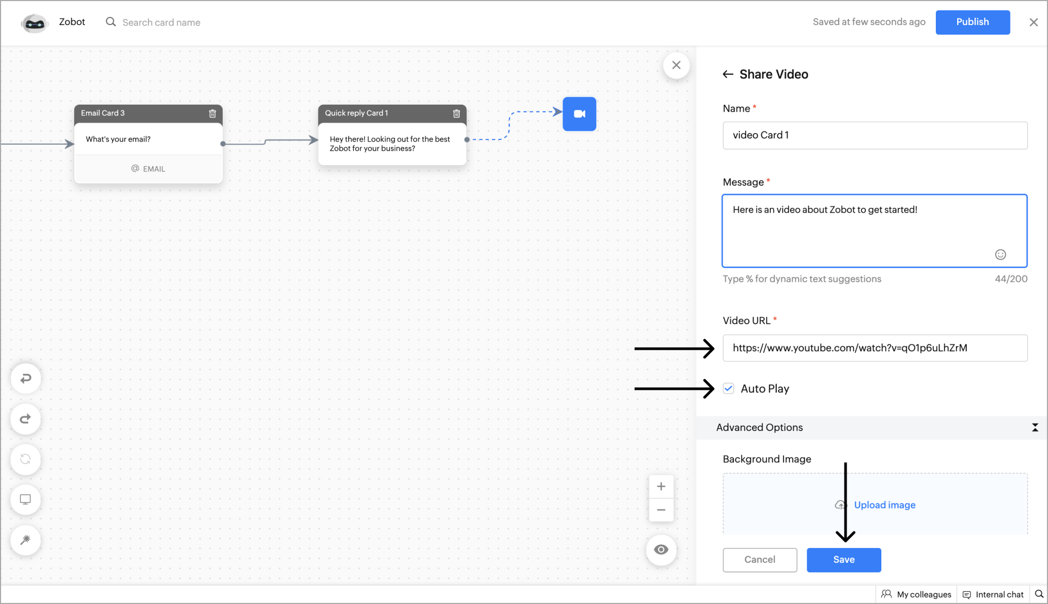Go back using Share Video arrow

click(728, 74)
